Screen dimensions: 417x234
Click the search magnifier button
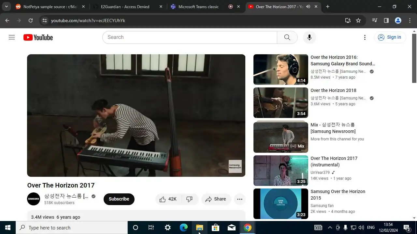(x=287, y=37)
